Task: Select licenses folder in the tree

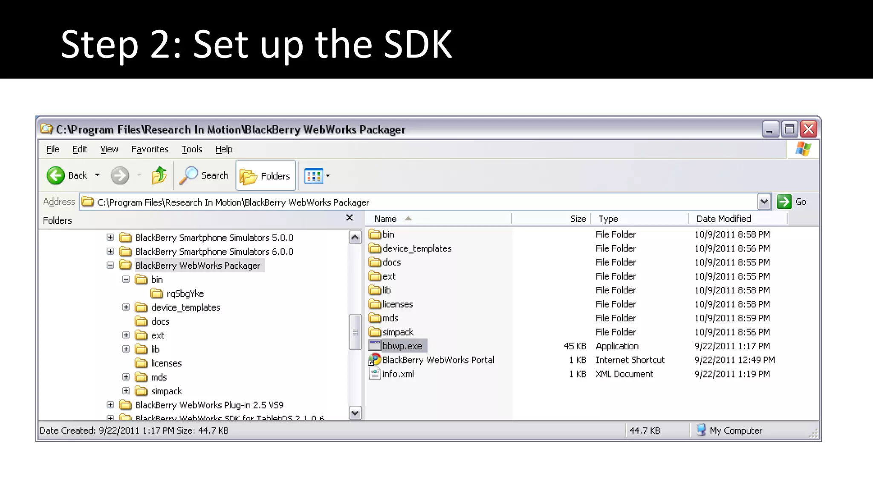Action: [166, 363]
